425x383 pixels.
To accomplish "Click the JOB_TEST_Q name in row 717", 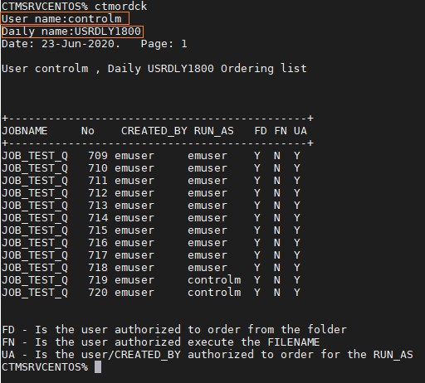I will point(35,255).
